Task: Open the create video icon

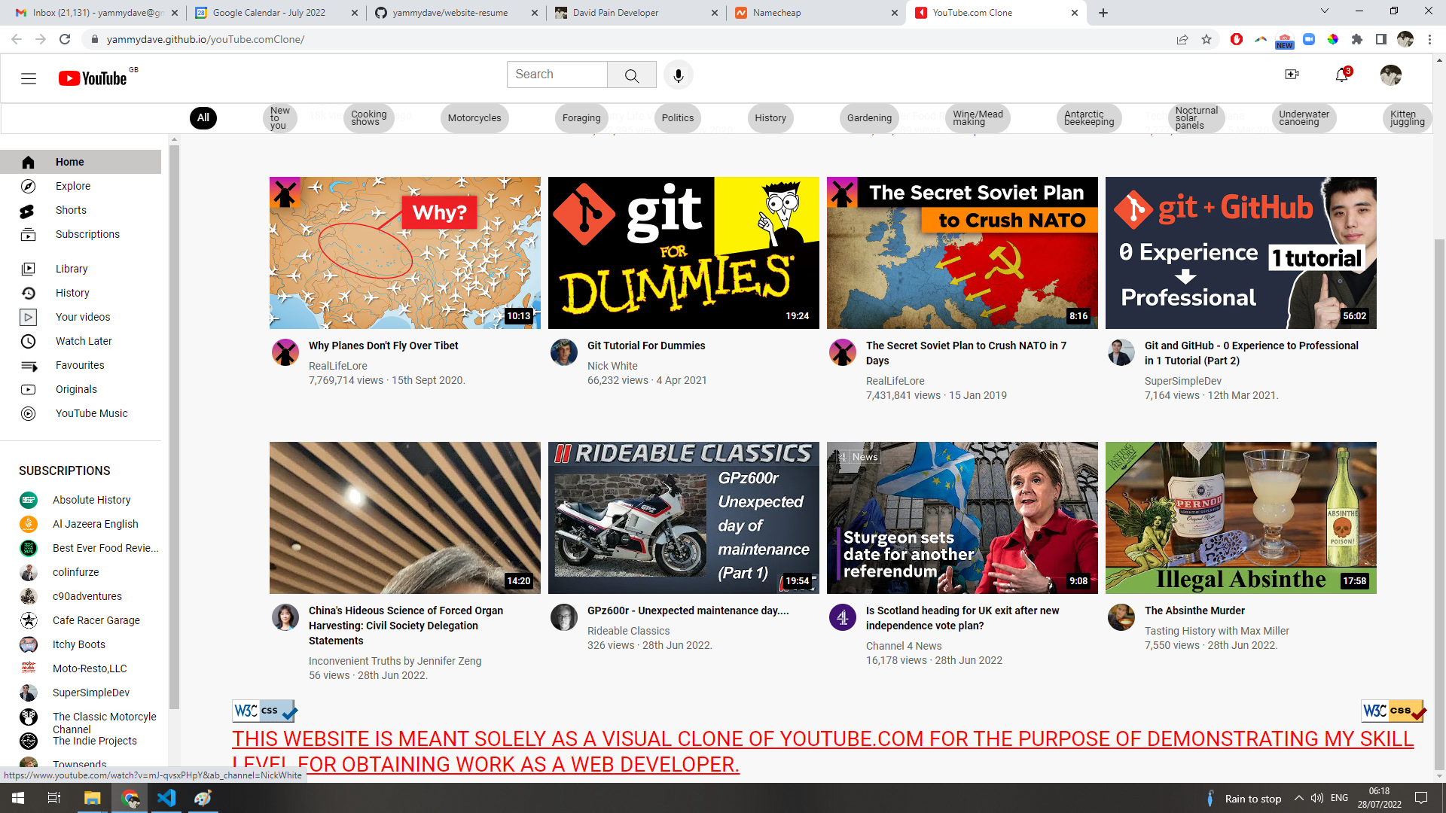Action: [1292, 75]
